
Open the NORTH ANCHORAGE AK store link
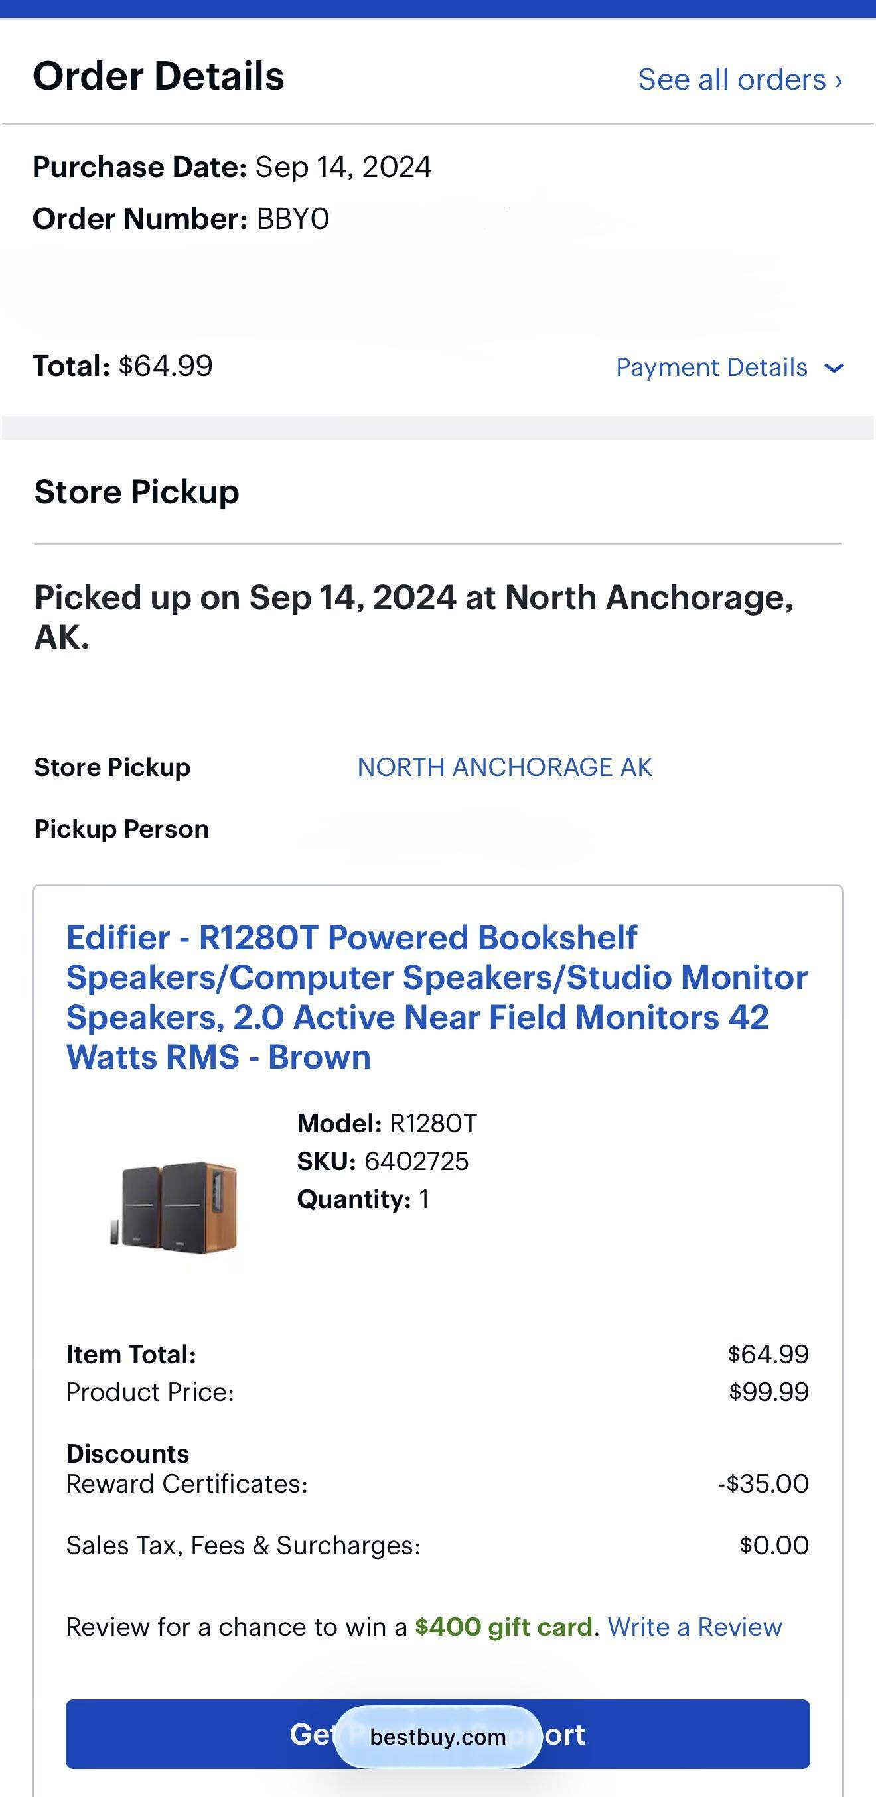(504, 767)
